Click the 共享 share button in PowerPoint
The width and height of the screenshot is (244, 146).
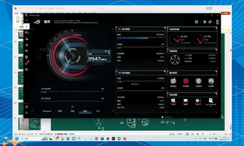[226, 13]
